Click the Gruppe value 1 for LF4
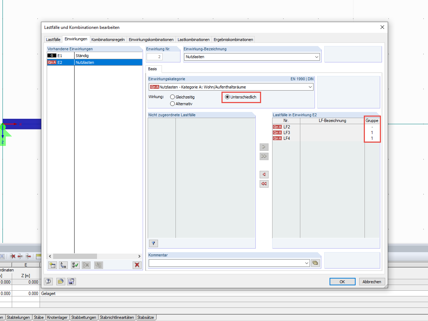This screenshot has width=428, height=321. click(372, 138)
